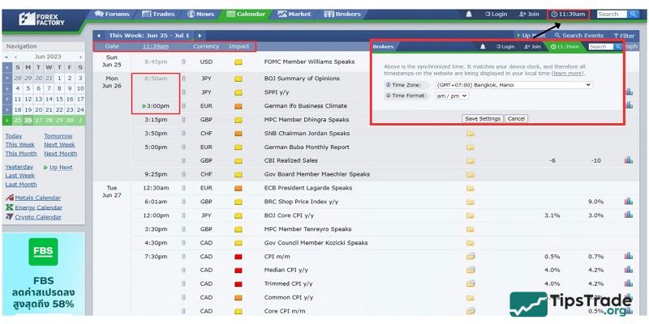The height and width of the screenshot is (324, 649).
Task: Open the Time Format am/pm dropdown
Action: (x=452, y=96)
